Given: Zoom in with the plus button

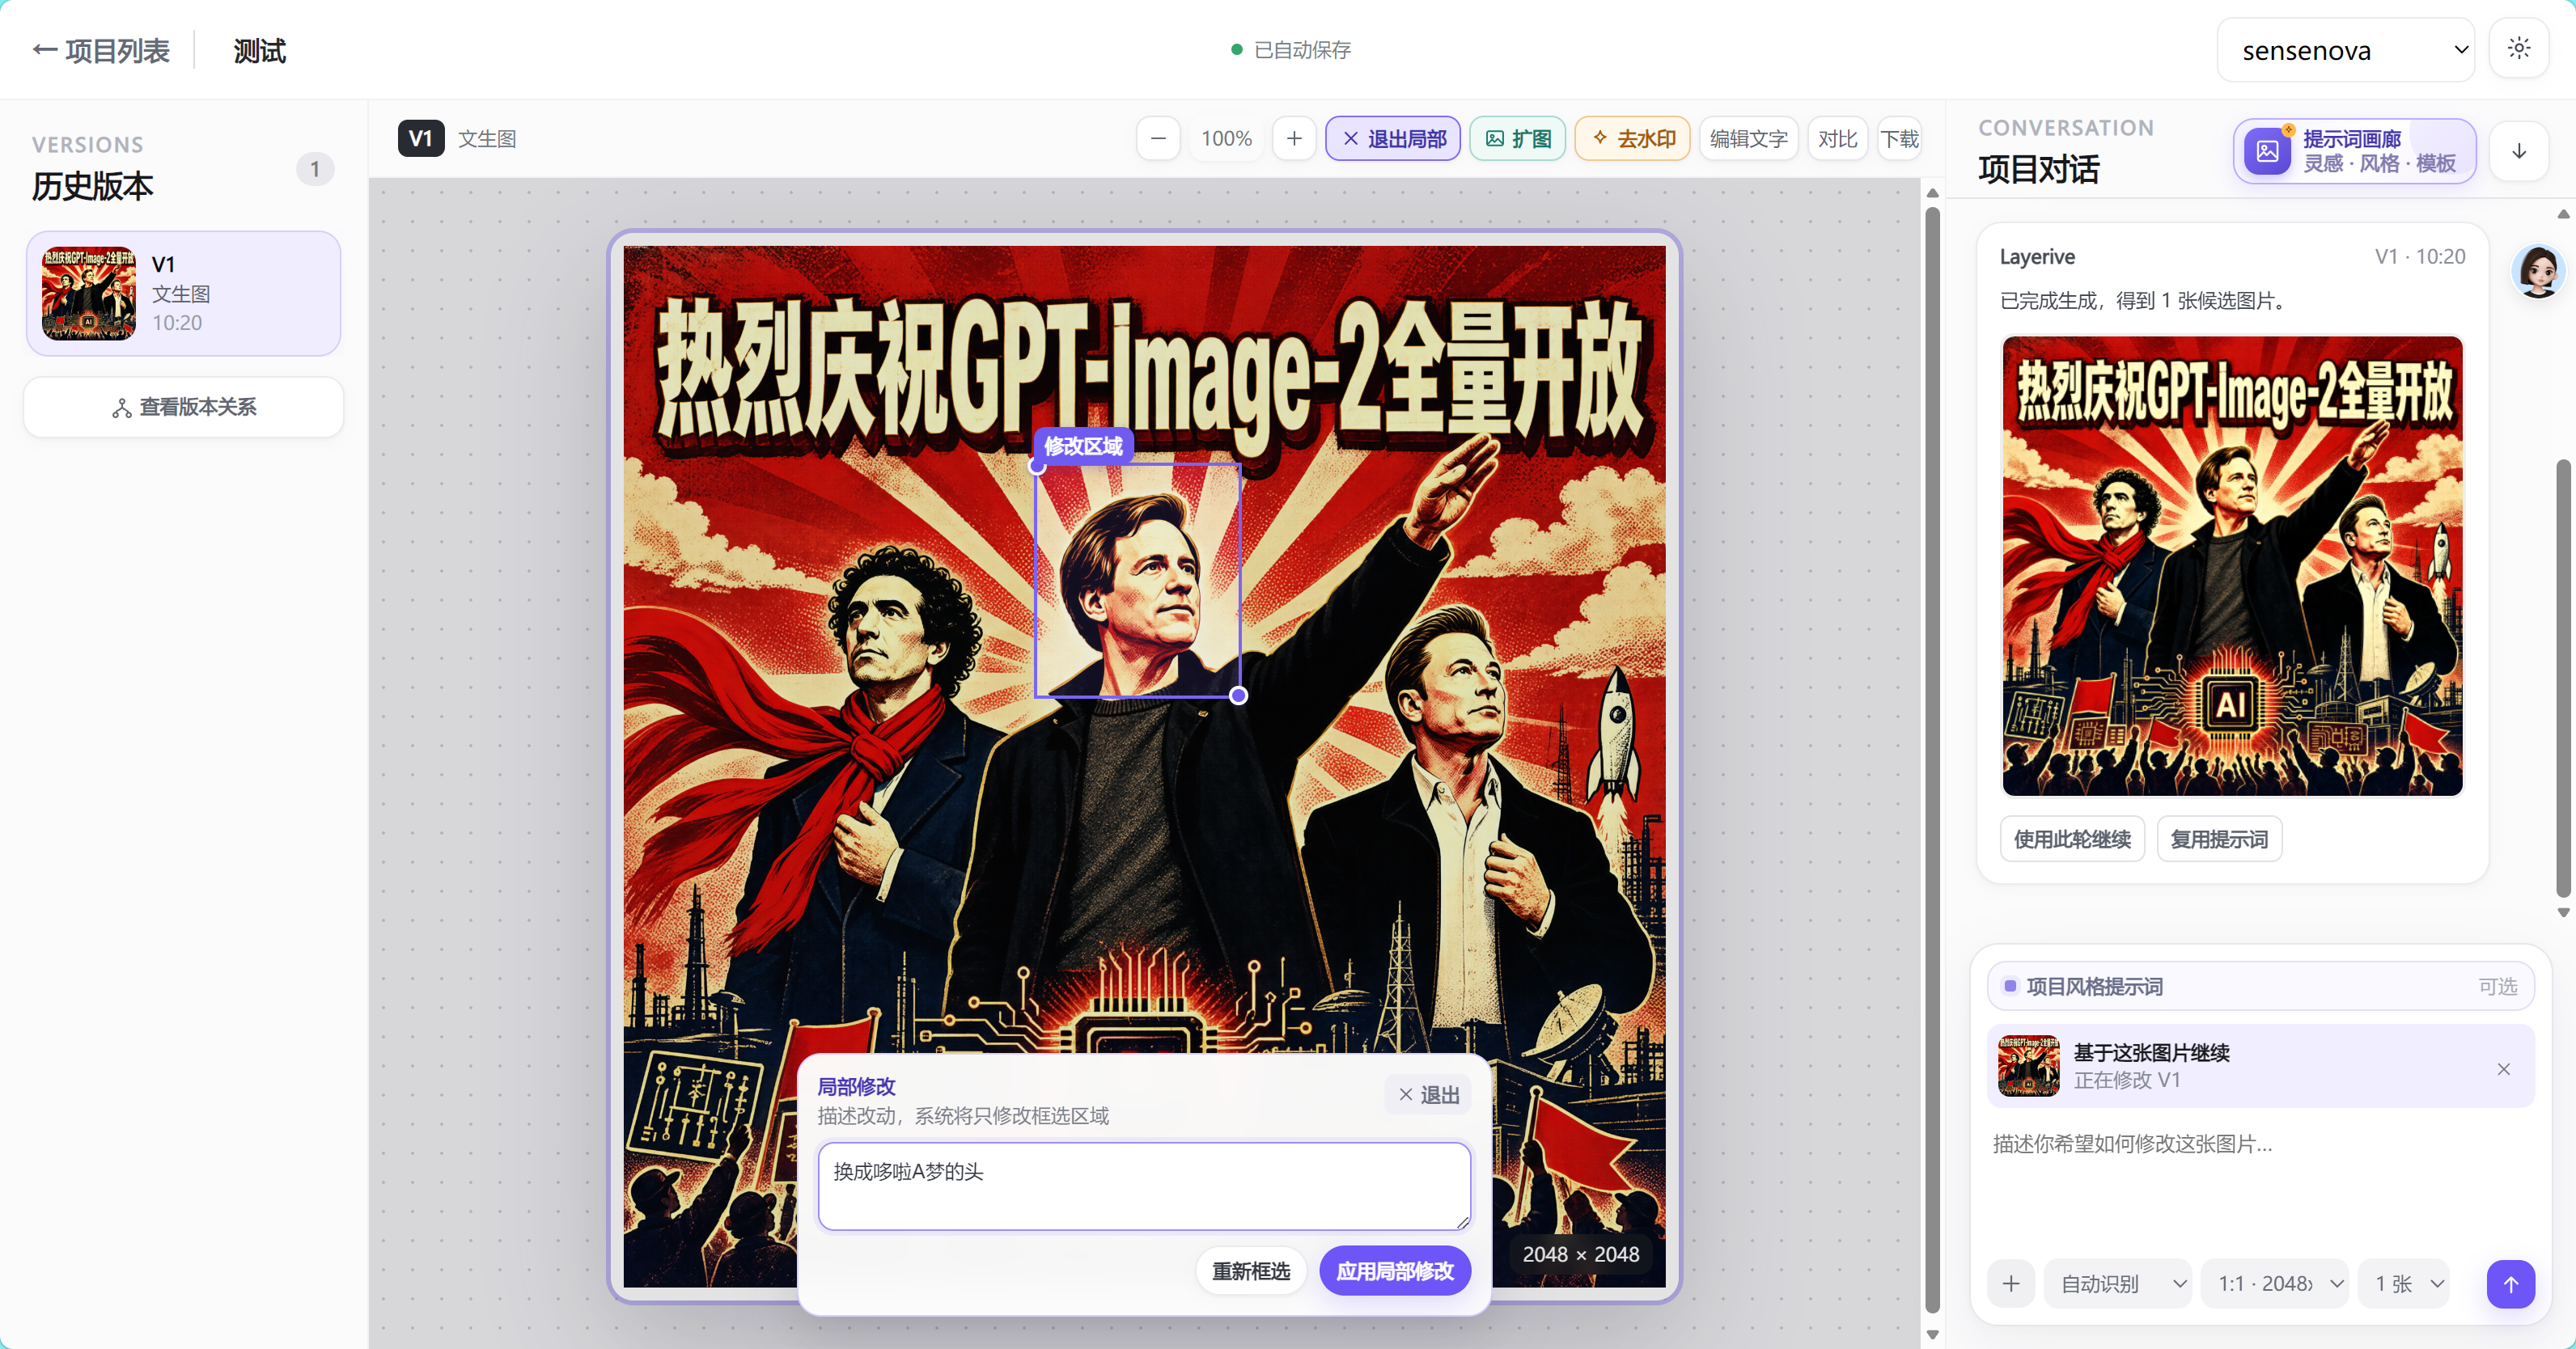Looking at the screenshot, I should point(1294,139).
